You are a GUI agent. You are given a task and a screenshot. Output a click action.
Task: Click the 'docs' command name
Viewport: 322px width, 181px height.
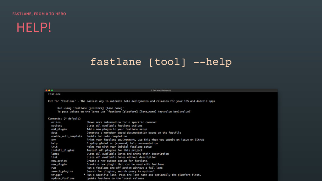click(x=54, y=133)
